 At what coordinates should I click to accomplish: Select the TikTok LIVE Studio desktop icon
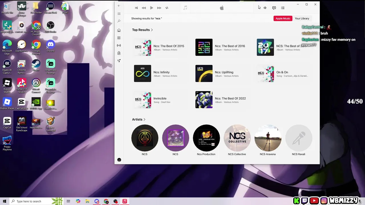[x=21, y=86]
